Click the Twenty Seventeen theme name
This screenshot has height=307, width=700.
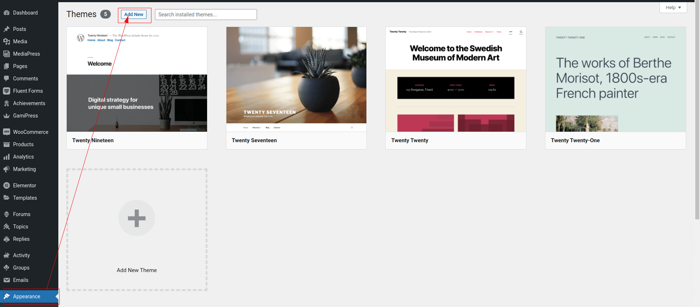point(254,140)
